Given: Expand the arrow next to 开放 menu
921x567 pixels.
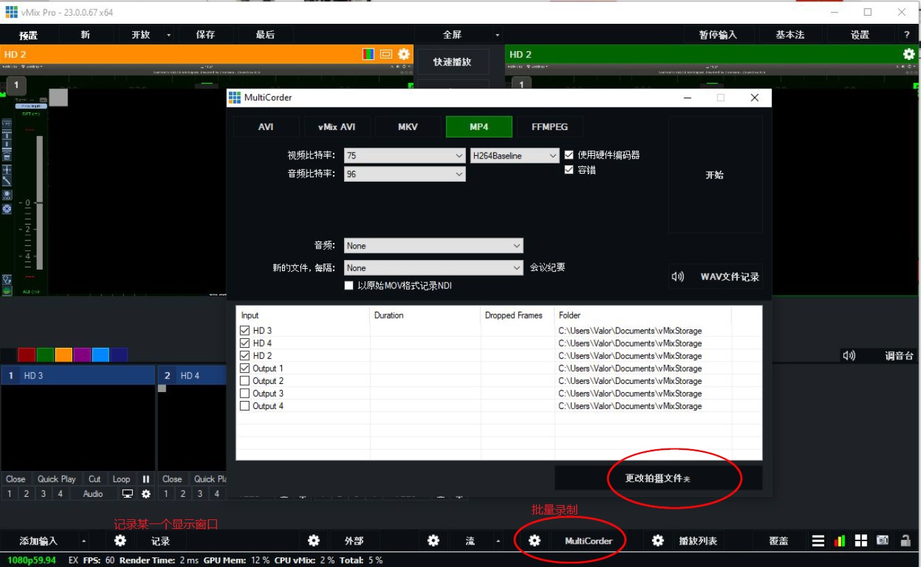Looking at the screenshot, I should (x=169, y=35).
